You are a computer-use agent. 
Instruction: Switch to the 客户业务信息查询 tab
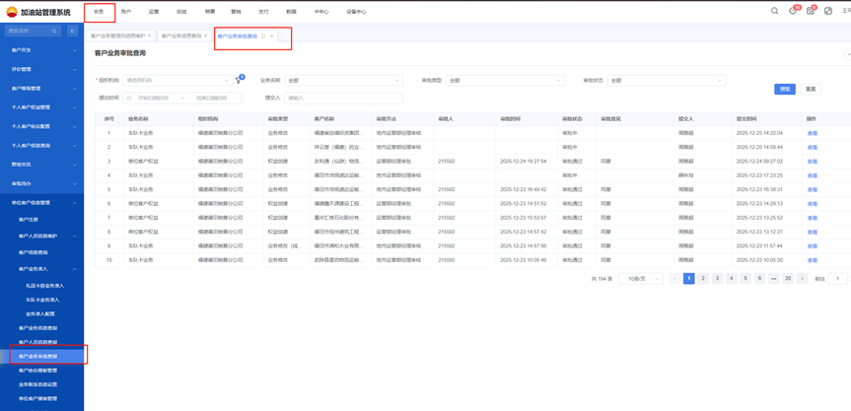point(180,36)
